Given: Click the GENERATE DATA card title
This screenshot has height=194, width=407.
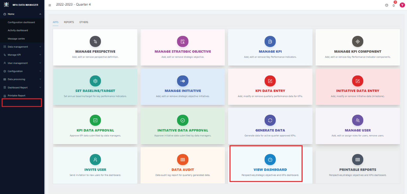Looking at the screenshot, I should point(270,130).
